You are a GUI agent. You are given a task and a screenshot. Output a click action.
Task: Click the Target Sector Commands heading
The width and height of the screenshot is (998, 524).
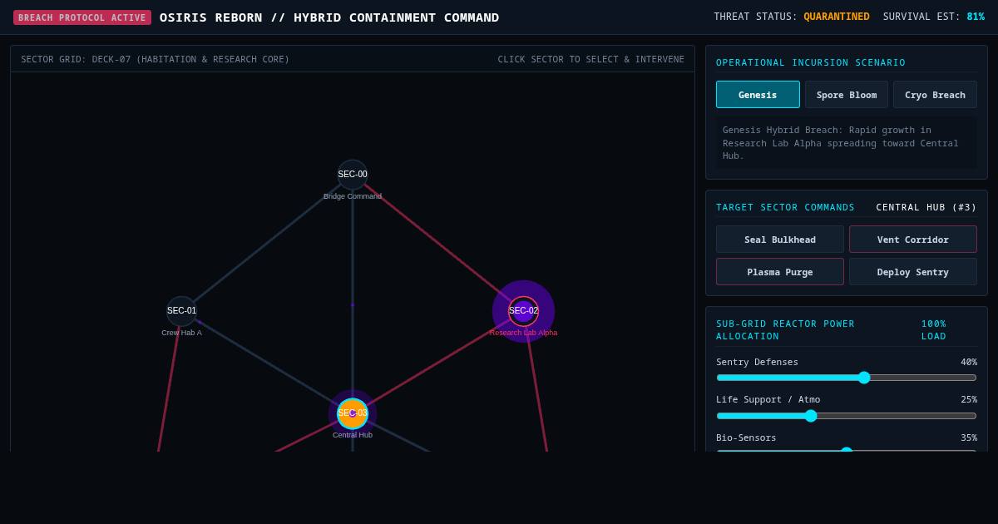click(x=785, y=208)
